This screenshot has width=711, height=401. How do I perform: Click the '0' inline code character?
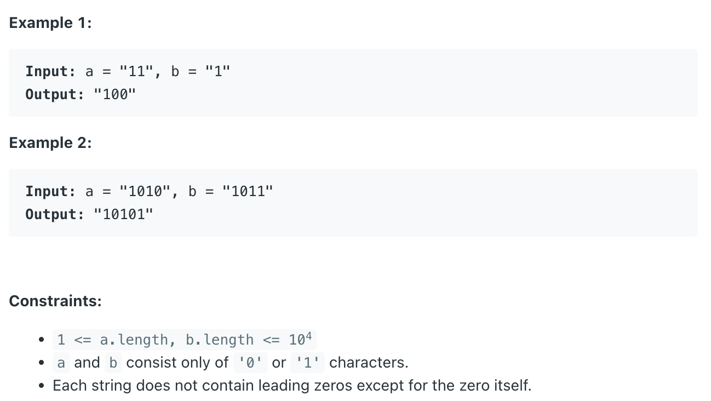[250, 363]
